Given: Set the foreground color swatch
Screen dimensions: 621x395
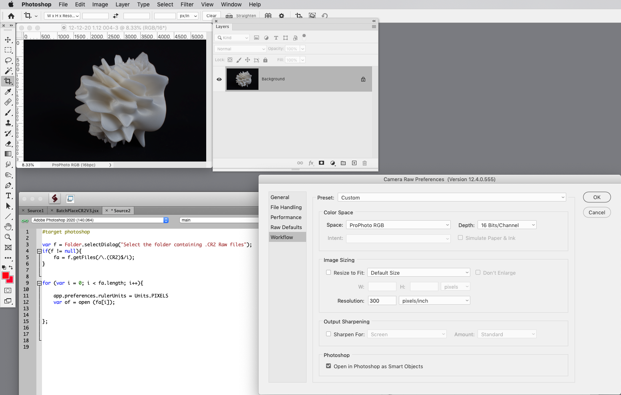Looking at the screenshot, I should tap(6, 275).
